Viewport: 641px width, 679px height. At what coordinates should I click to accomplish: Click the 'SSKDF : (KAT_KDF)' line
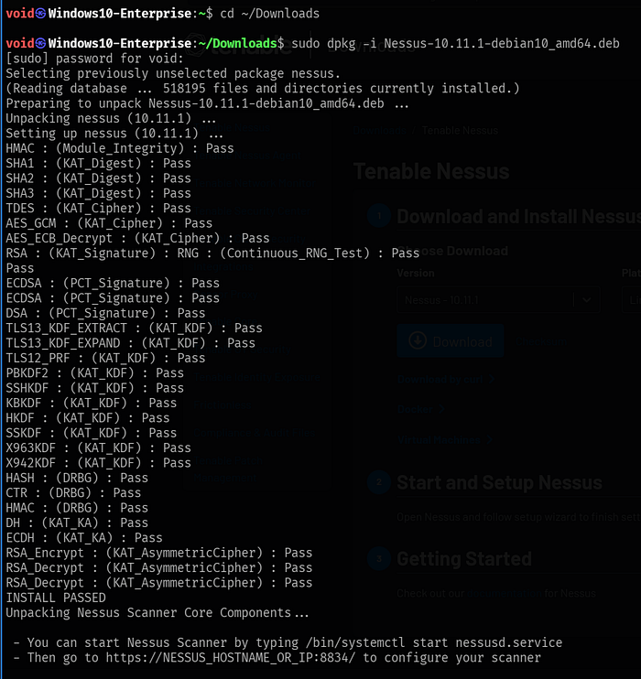pyautogui.click(x=92, y=433)
